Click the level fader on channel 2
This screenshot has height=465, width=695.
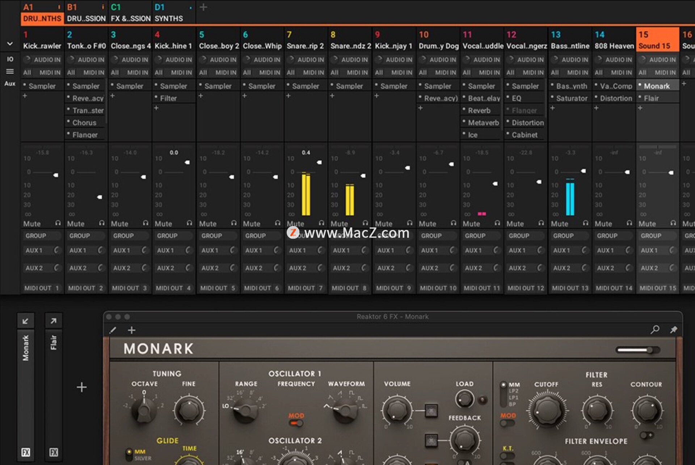click(100, 197)
